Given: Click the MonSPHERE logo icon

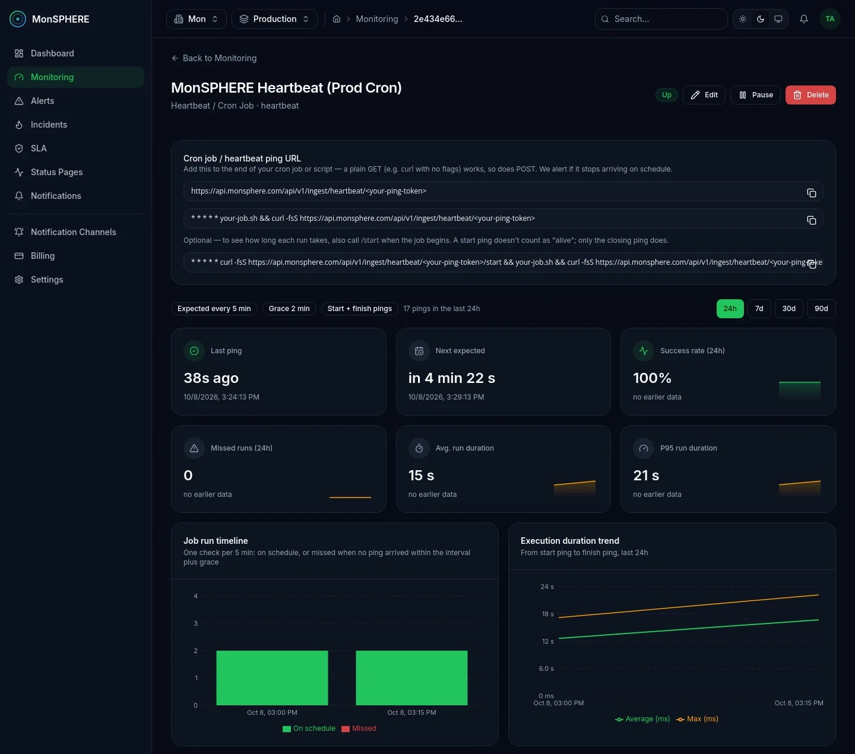Looking at the screenshot, I should click(x=18, y=19).
